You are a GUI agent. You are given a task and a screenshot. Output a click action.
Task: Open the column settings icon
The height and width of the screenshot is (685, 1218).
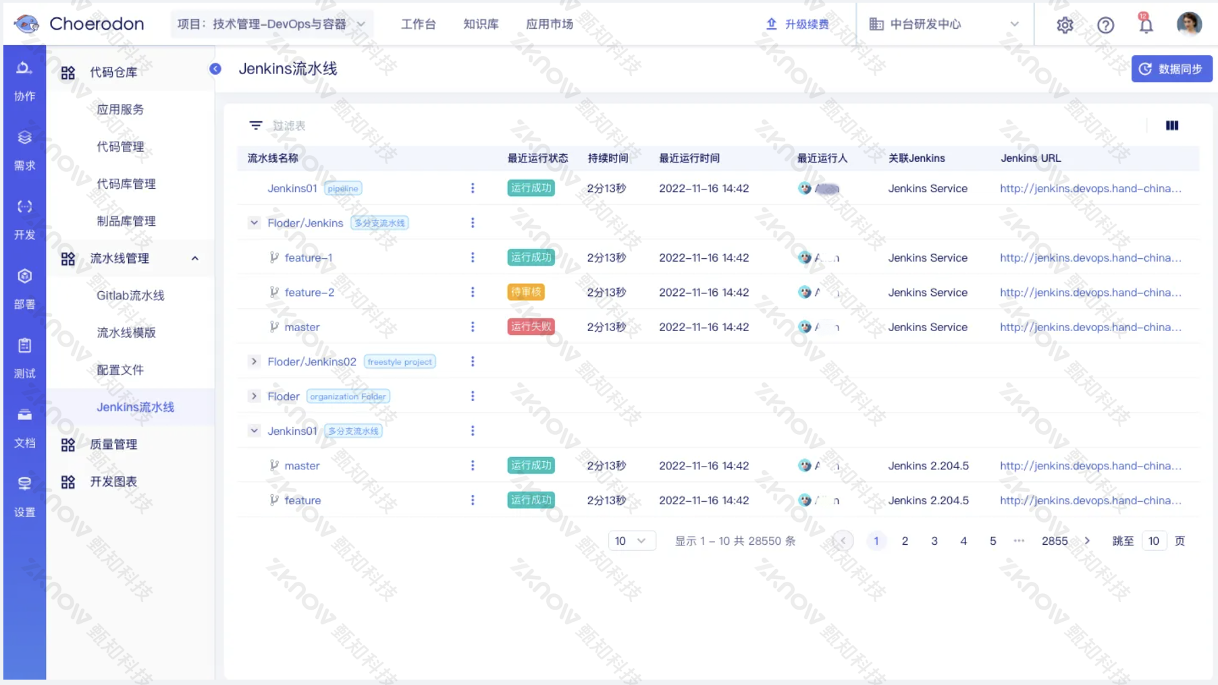click(1172, 125)
